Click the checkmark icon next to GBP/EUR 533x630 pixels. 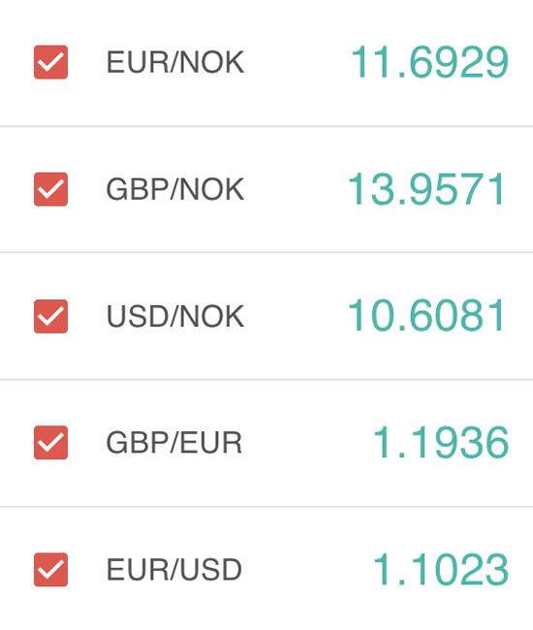(x=50, y=442)
